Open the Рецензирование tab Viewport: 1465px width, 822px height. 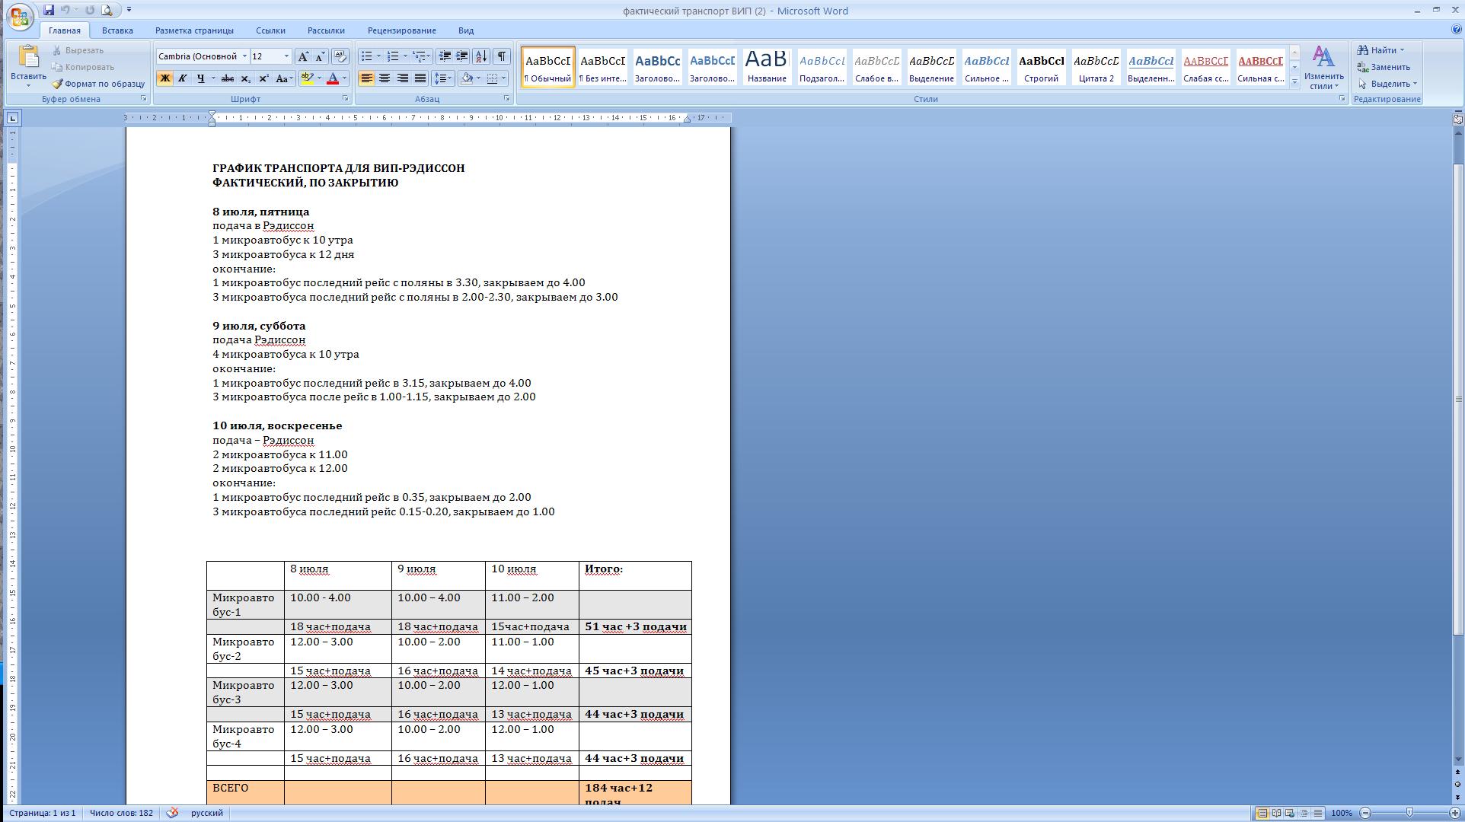pyautogui.click(x=401, y=30)
